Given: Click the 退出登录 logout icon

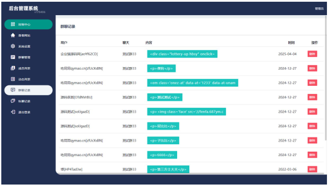Looking at the screenshot, I should click(13, 112).
